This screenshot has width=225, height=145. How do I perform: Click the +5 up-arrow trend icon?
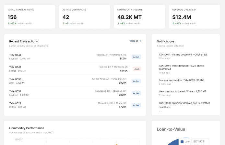click(x=64, y=23)
